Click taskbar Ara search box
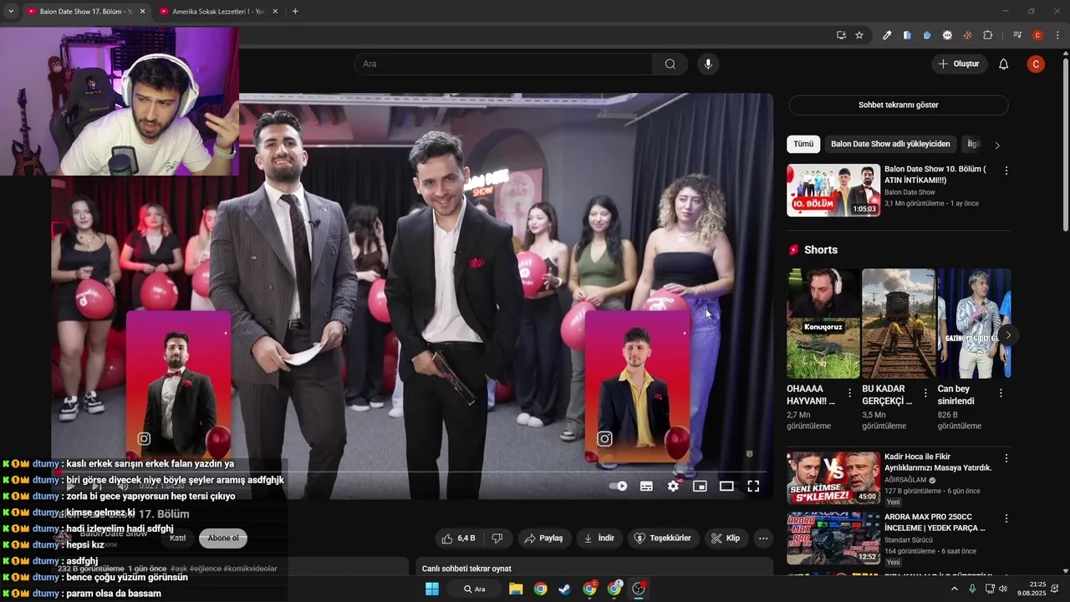Viewport: 1070px width, 602px height. coord(474,589)
